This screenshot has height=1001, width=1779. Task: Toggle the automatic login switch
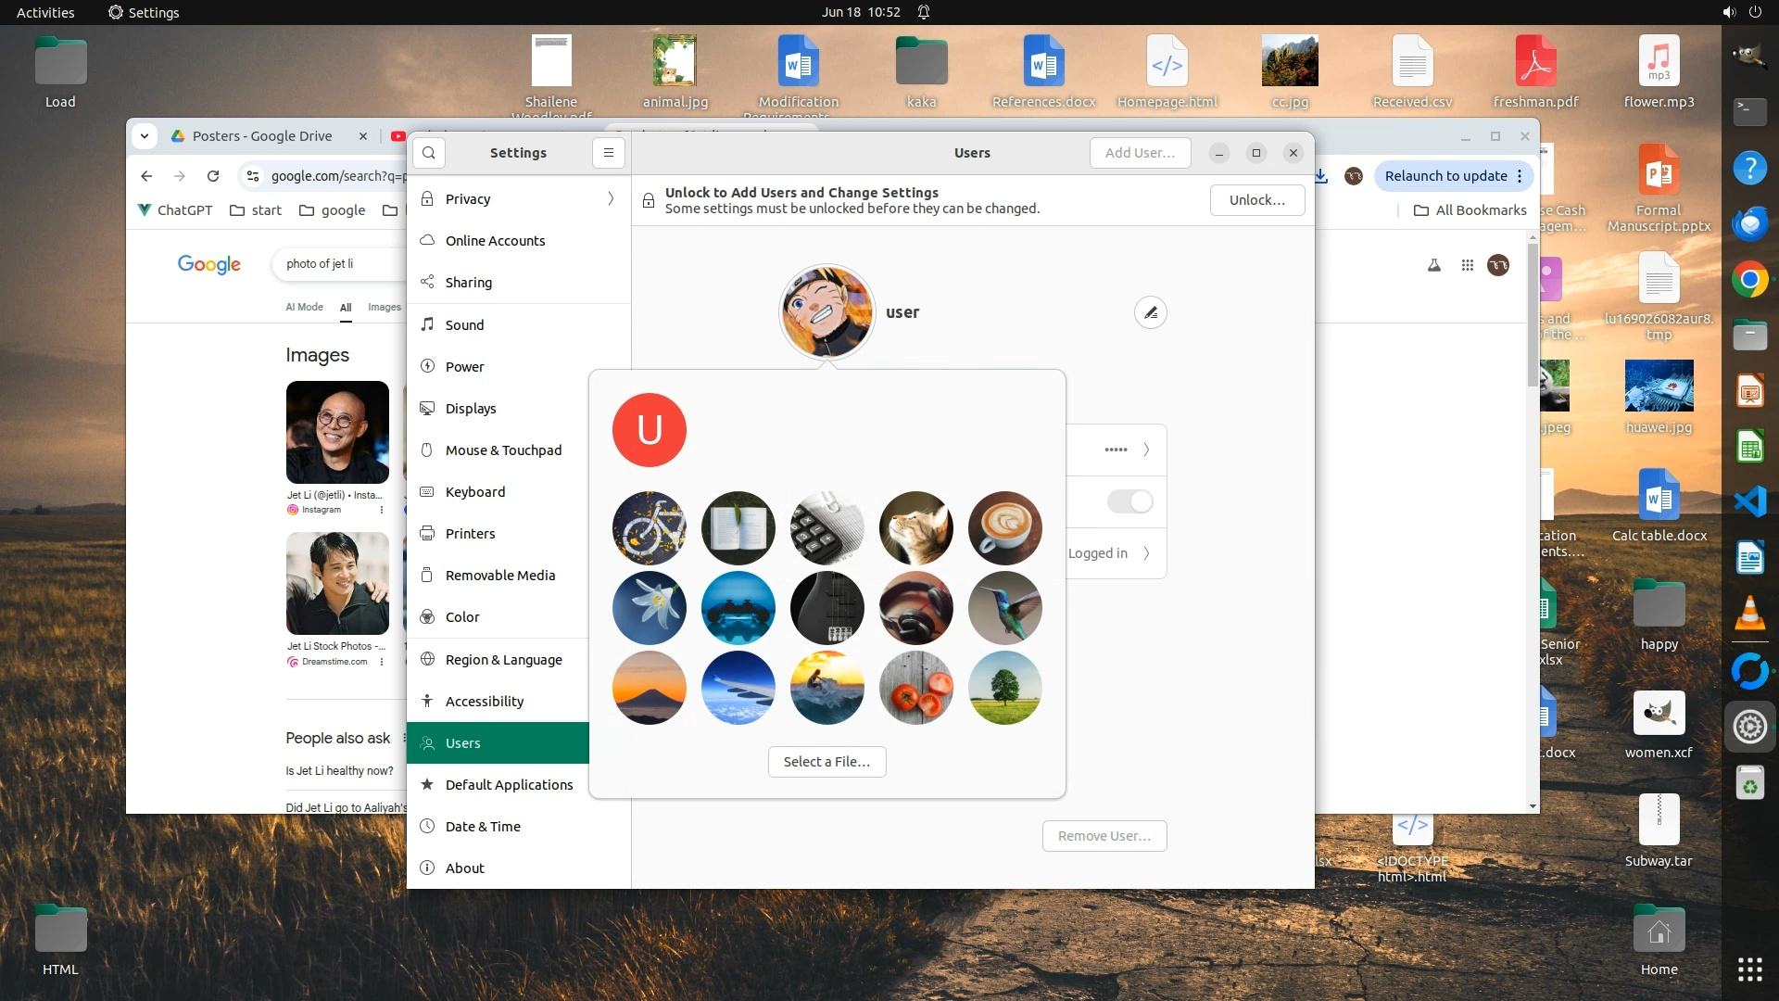pos(1129,501)
